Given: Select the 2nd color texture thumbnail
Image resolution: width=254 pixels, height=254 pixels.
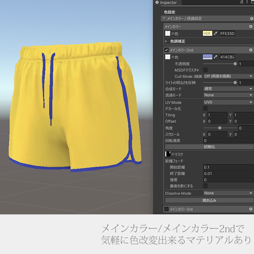Looking at the screenshot, I should pyautogui.click(x=168, y=57).
